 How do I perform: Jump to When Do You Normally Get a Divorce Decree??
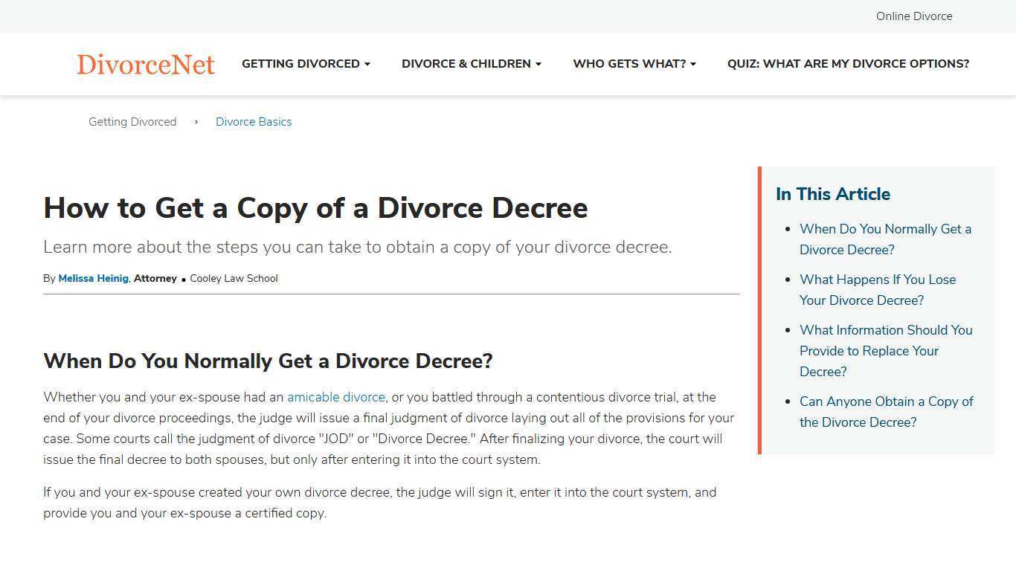(885, 239)
